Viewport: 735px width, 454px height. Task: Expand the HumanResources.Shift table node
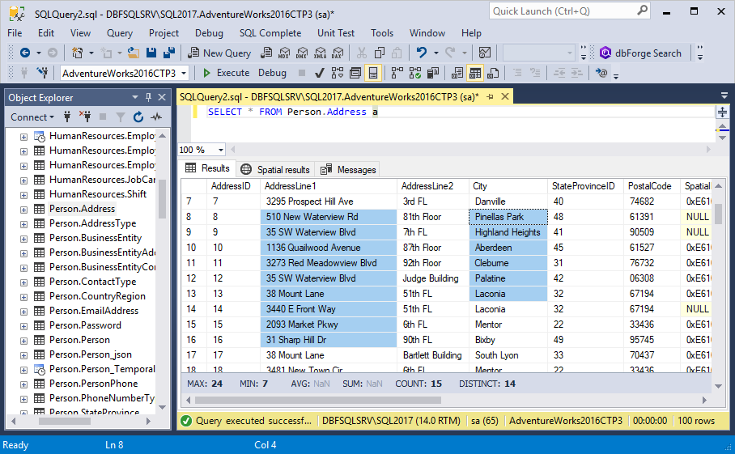[x=23, y=195]
